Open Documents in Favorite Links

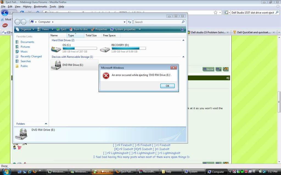[x=27, y=42]
